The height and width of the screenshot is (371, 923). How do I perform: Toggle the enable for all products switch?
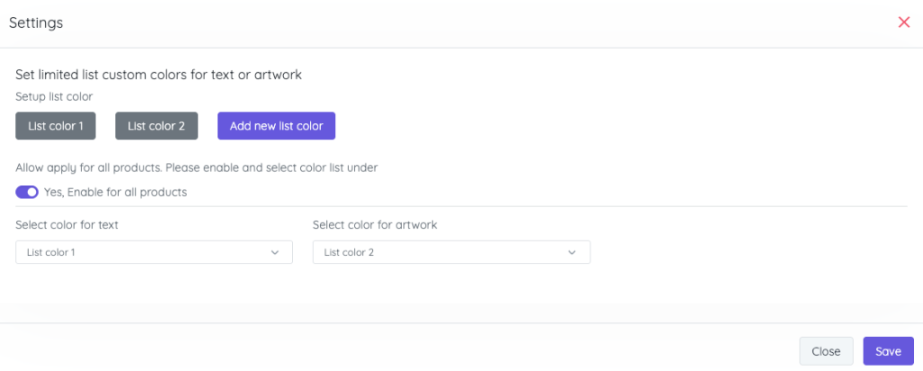(x=27, y=192)
